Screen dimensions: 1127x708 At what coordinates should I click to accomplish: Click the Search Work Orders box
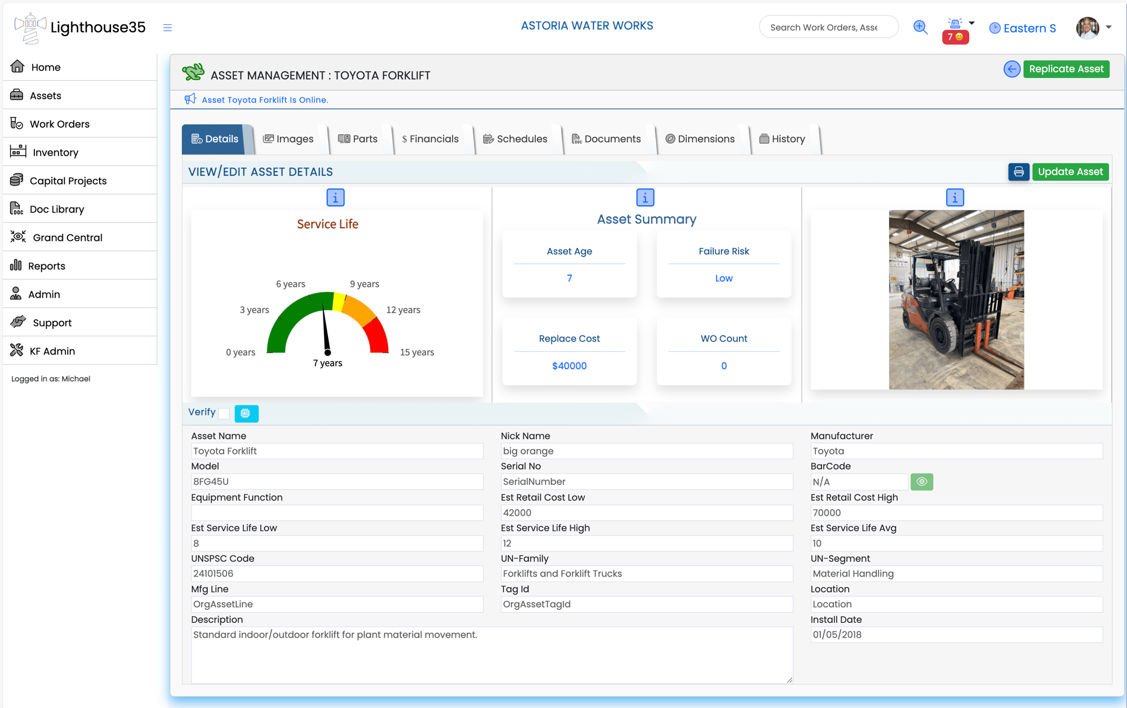click(x=828, y=27)
